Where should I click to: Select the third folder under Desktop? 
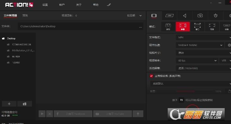pyautogui.click(x=16, y=56)
